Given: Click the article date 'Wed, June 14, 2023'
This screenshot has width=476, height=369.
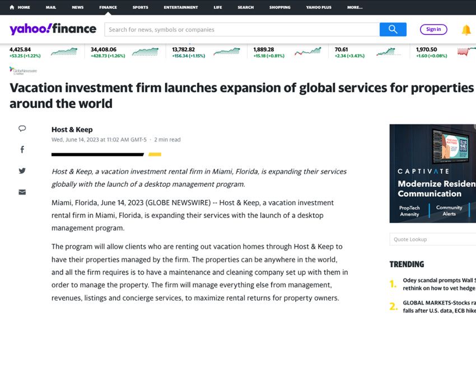Looking at the screenshot, I should click(75, 140).
